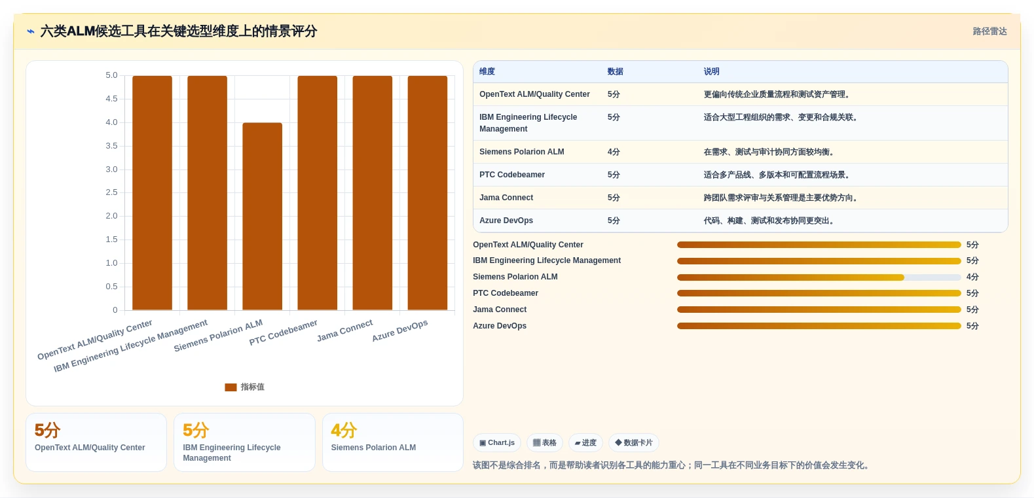Click the 维度 column header
The height and width of the screenshot is (498, 1034).
click(487, 72)
